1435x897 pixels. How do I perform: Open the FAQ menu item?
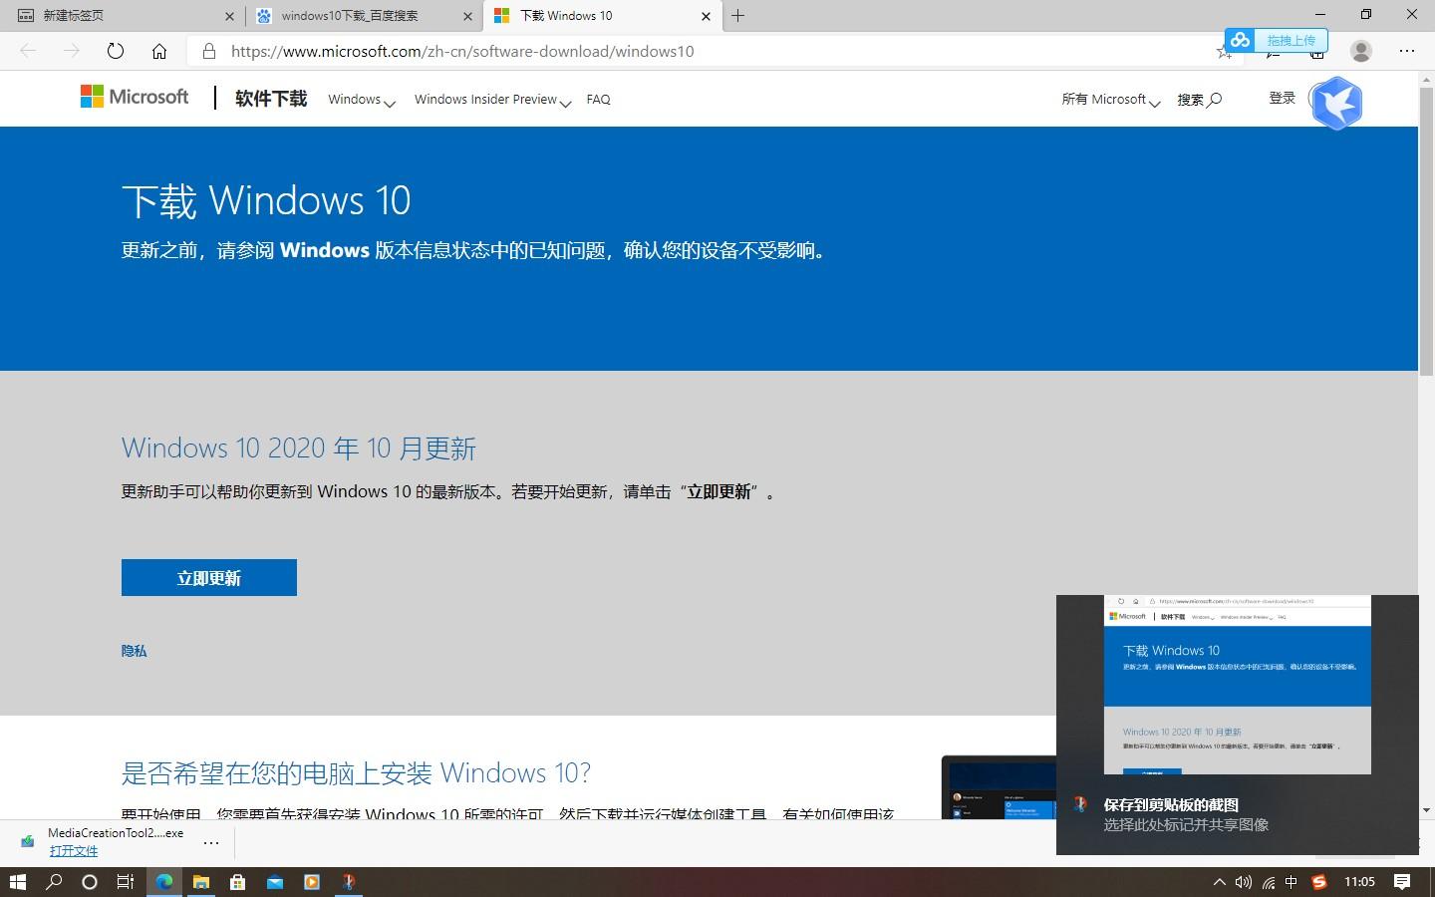pos(598,99)
